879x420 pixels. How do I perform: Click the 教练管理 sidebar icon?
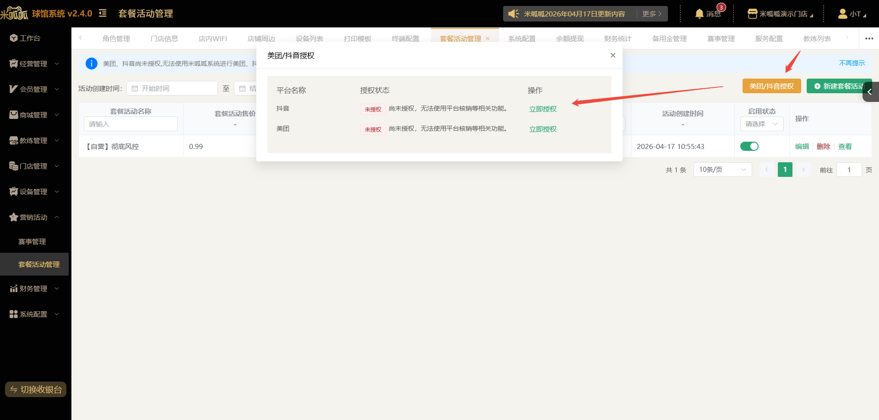point(14,140)
